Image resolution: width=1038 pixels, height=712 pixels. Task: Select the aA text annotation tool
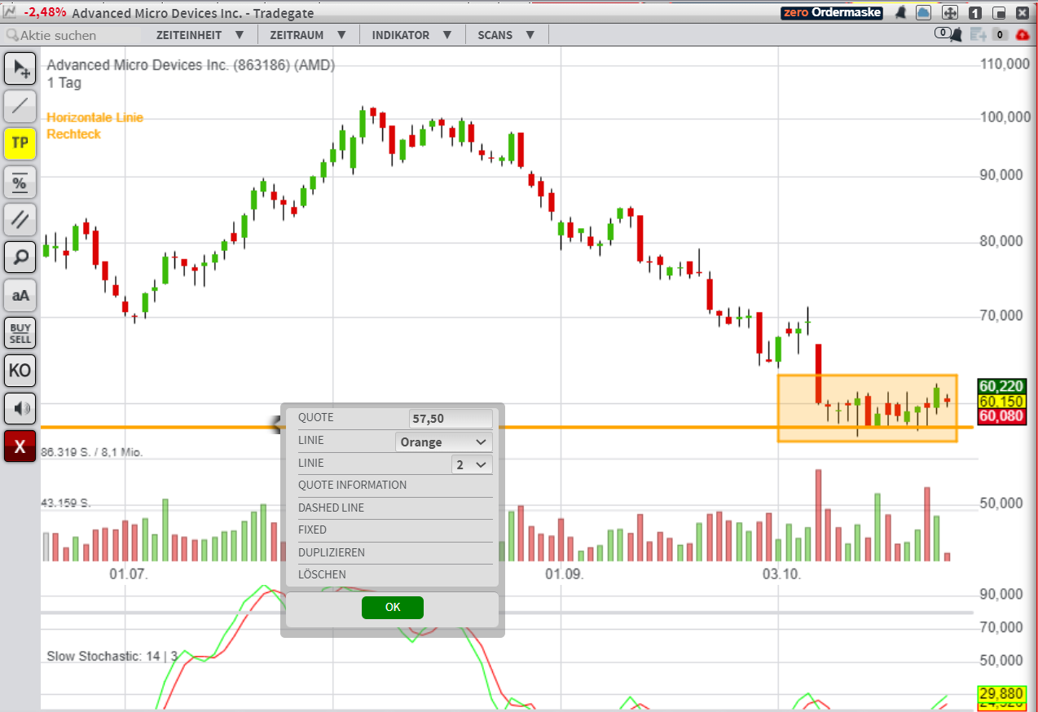pyautogui.click(x=20, y=296)
